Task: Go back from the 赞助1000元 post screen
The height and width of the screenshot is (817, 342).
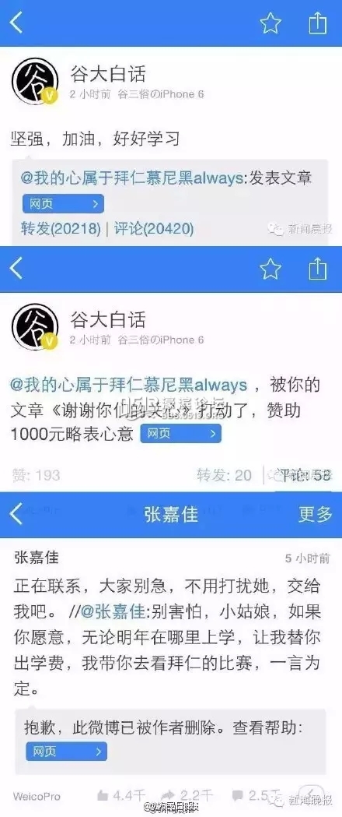Action: coord(16,269)
